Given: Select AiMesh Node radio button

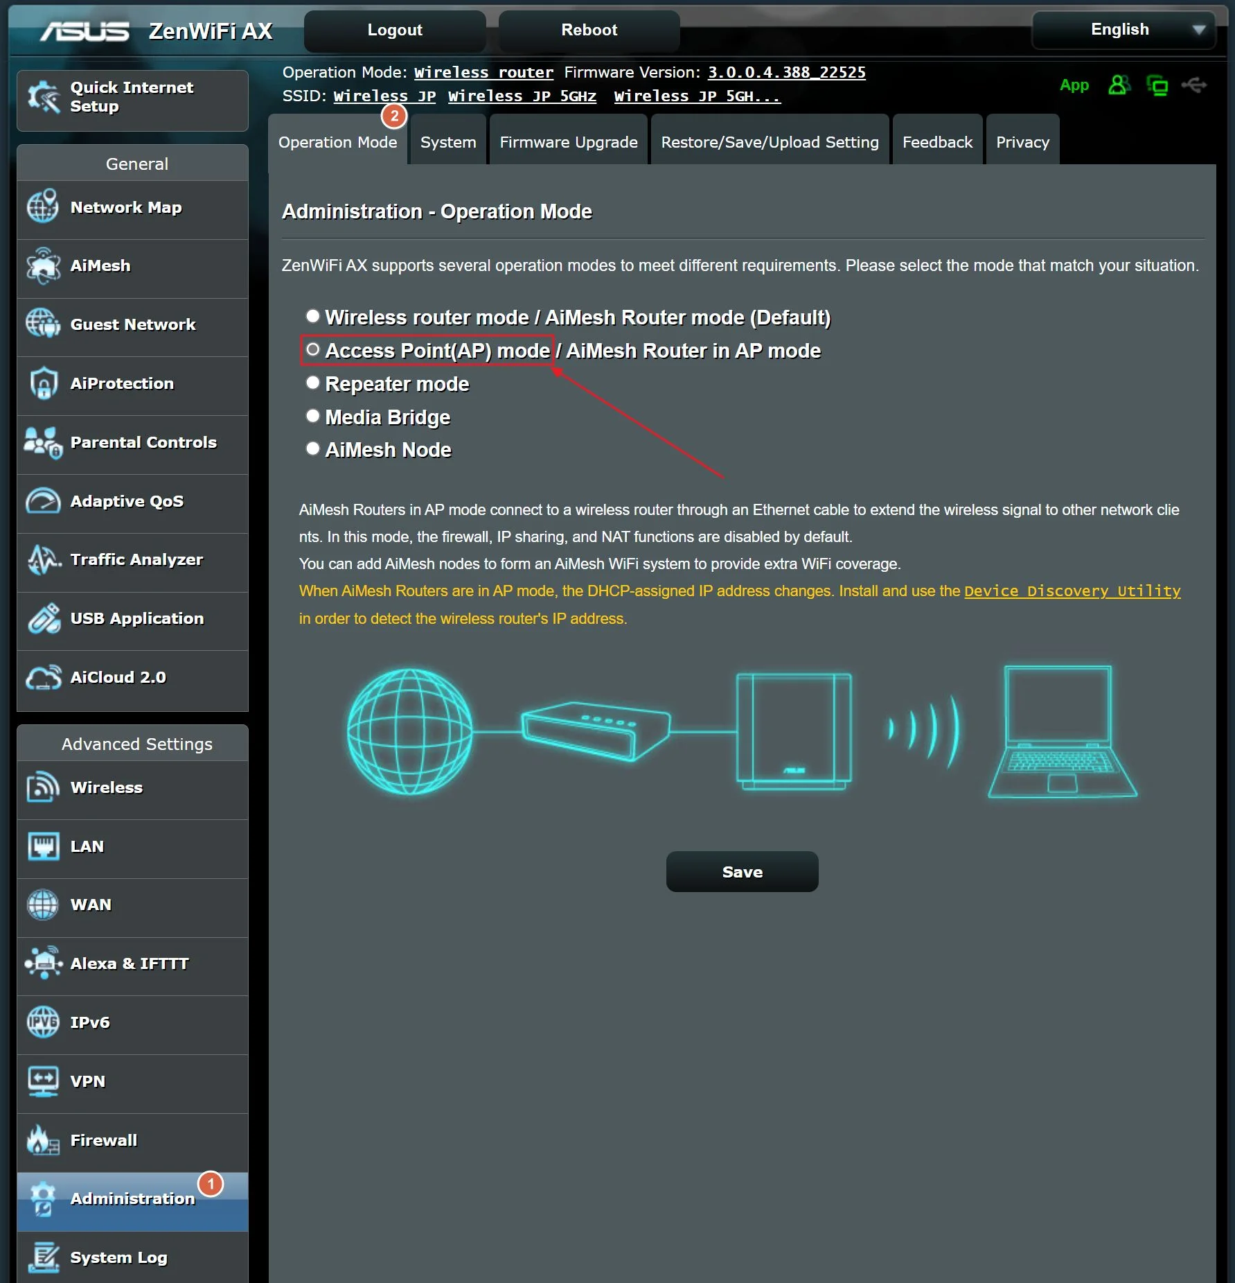Looking at the screenshot, I should click(313, 448).
